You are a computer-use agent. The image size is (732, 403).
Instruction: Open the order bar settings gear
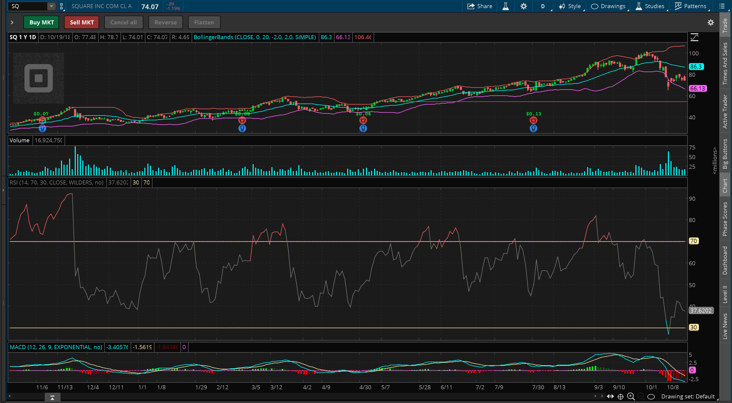[711, 22]
